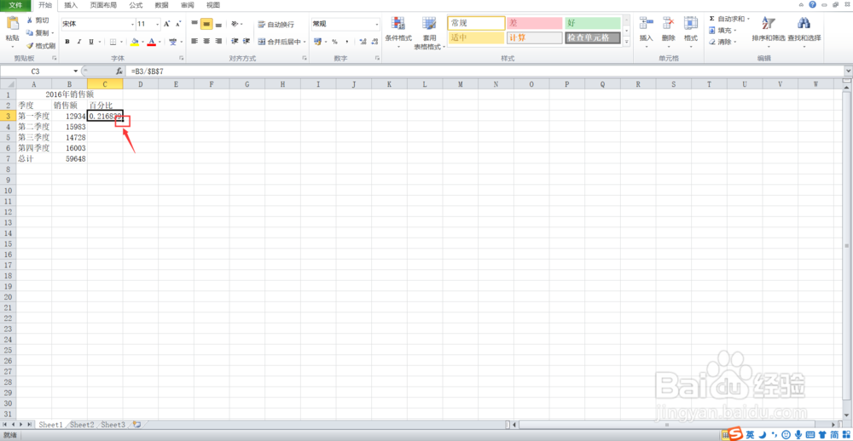The image size is (853, 441).
Task: Apply the yellow fill color bucket
Action: tap(135, 42)
